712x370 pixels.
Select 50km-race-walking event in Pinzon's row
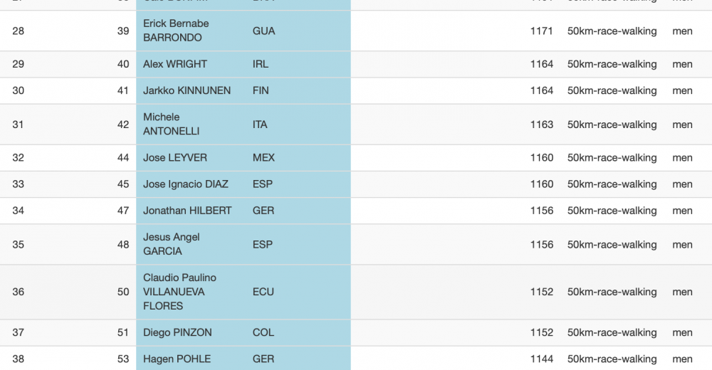(612, 332)
